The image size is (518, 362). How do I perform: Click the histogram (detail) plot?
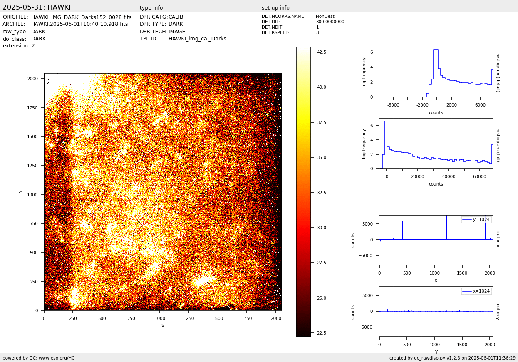click(436, 72)
